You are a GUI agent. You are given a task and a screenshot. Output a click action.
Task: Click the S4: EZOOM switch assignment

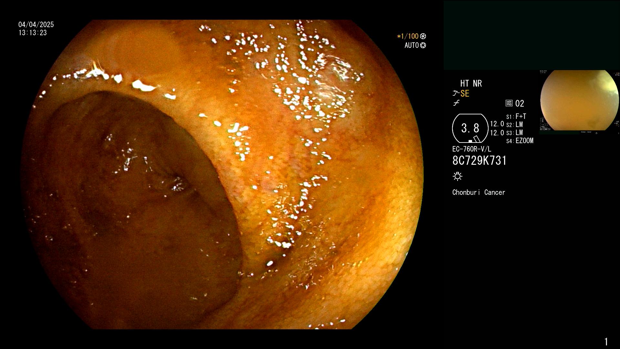520,141
